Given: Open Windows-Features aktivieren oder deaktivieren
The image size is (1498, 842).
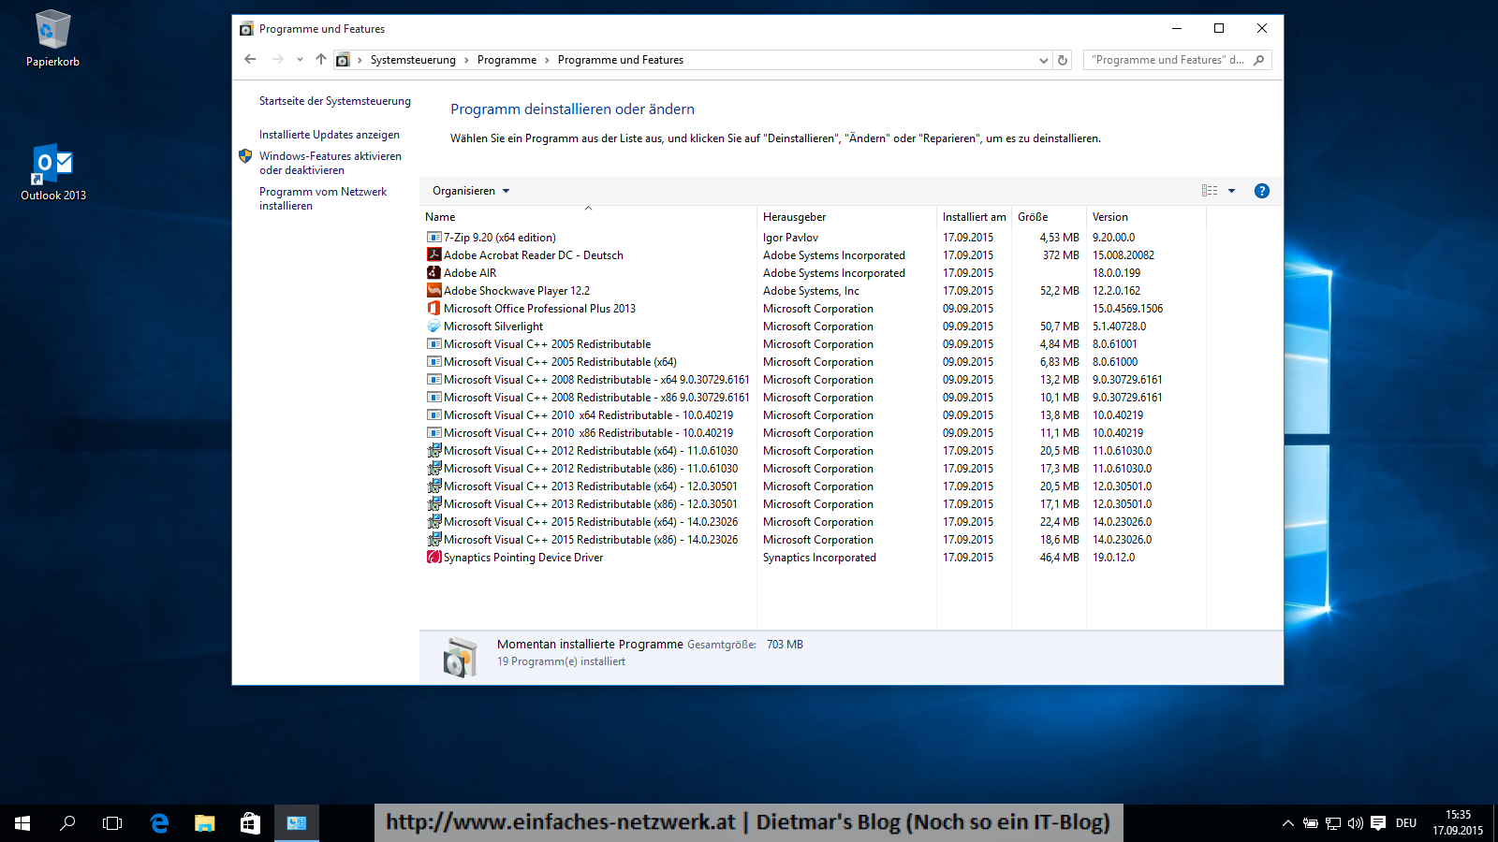Looking at the screenshot, I should [330, 163].
